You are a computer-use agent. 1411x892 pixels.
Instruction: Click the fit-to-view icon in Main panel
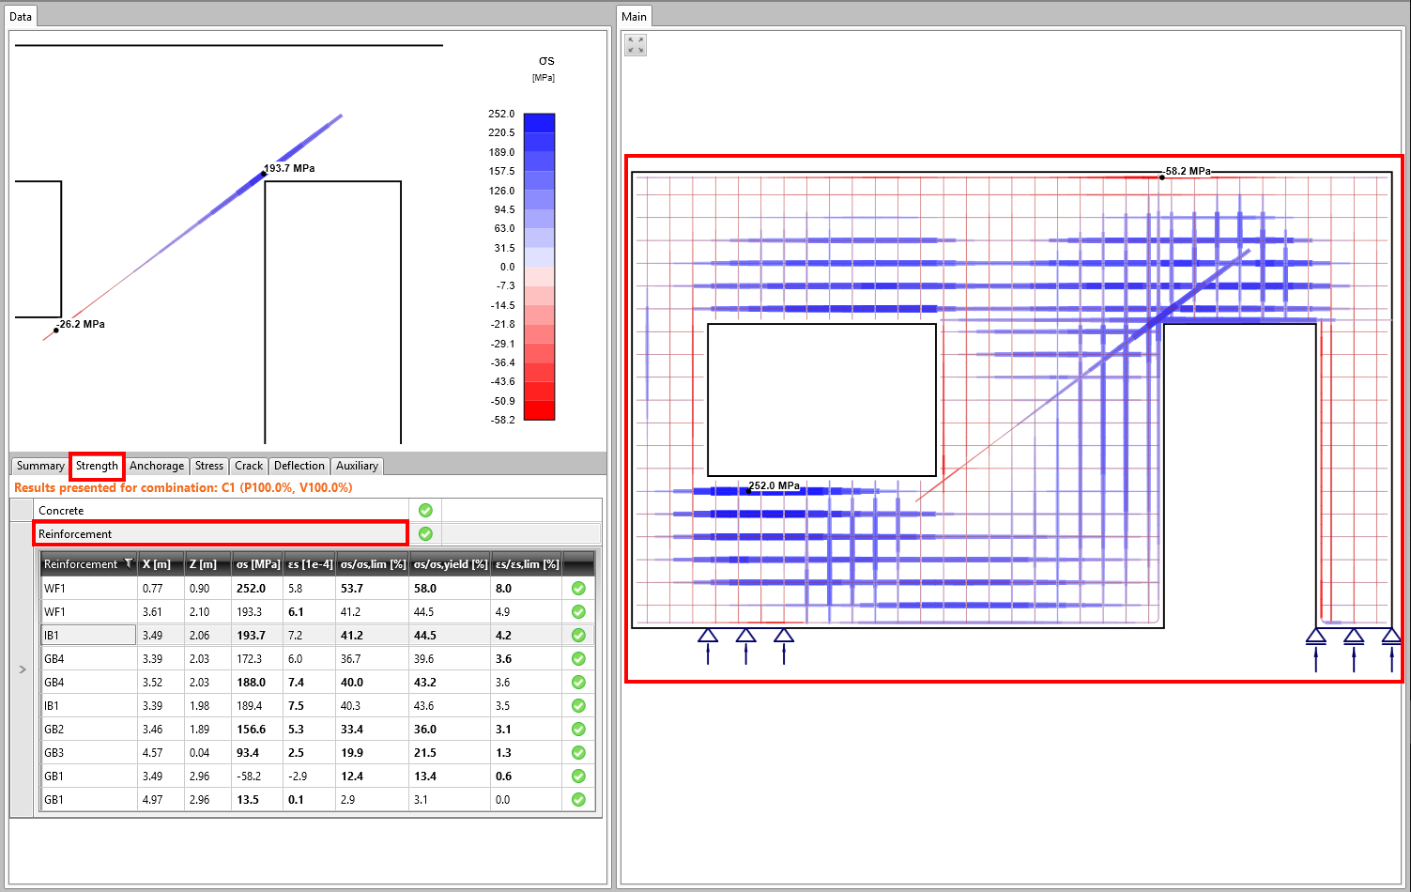point(636,45)
